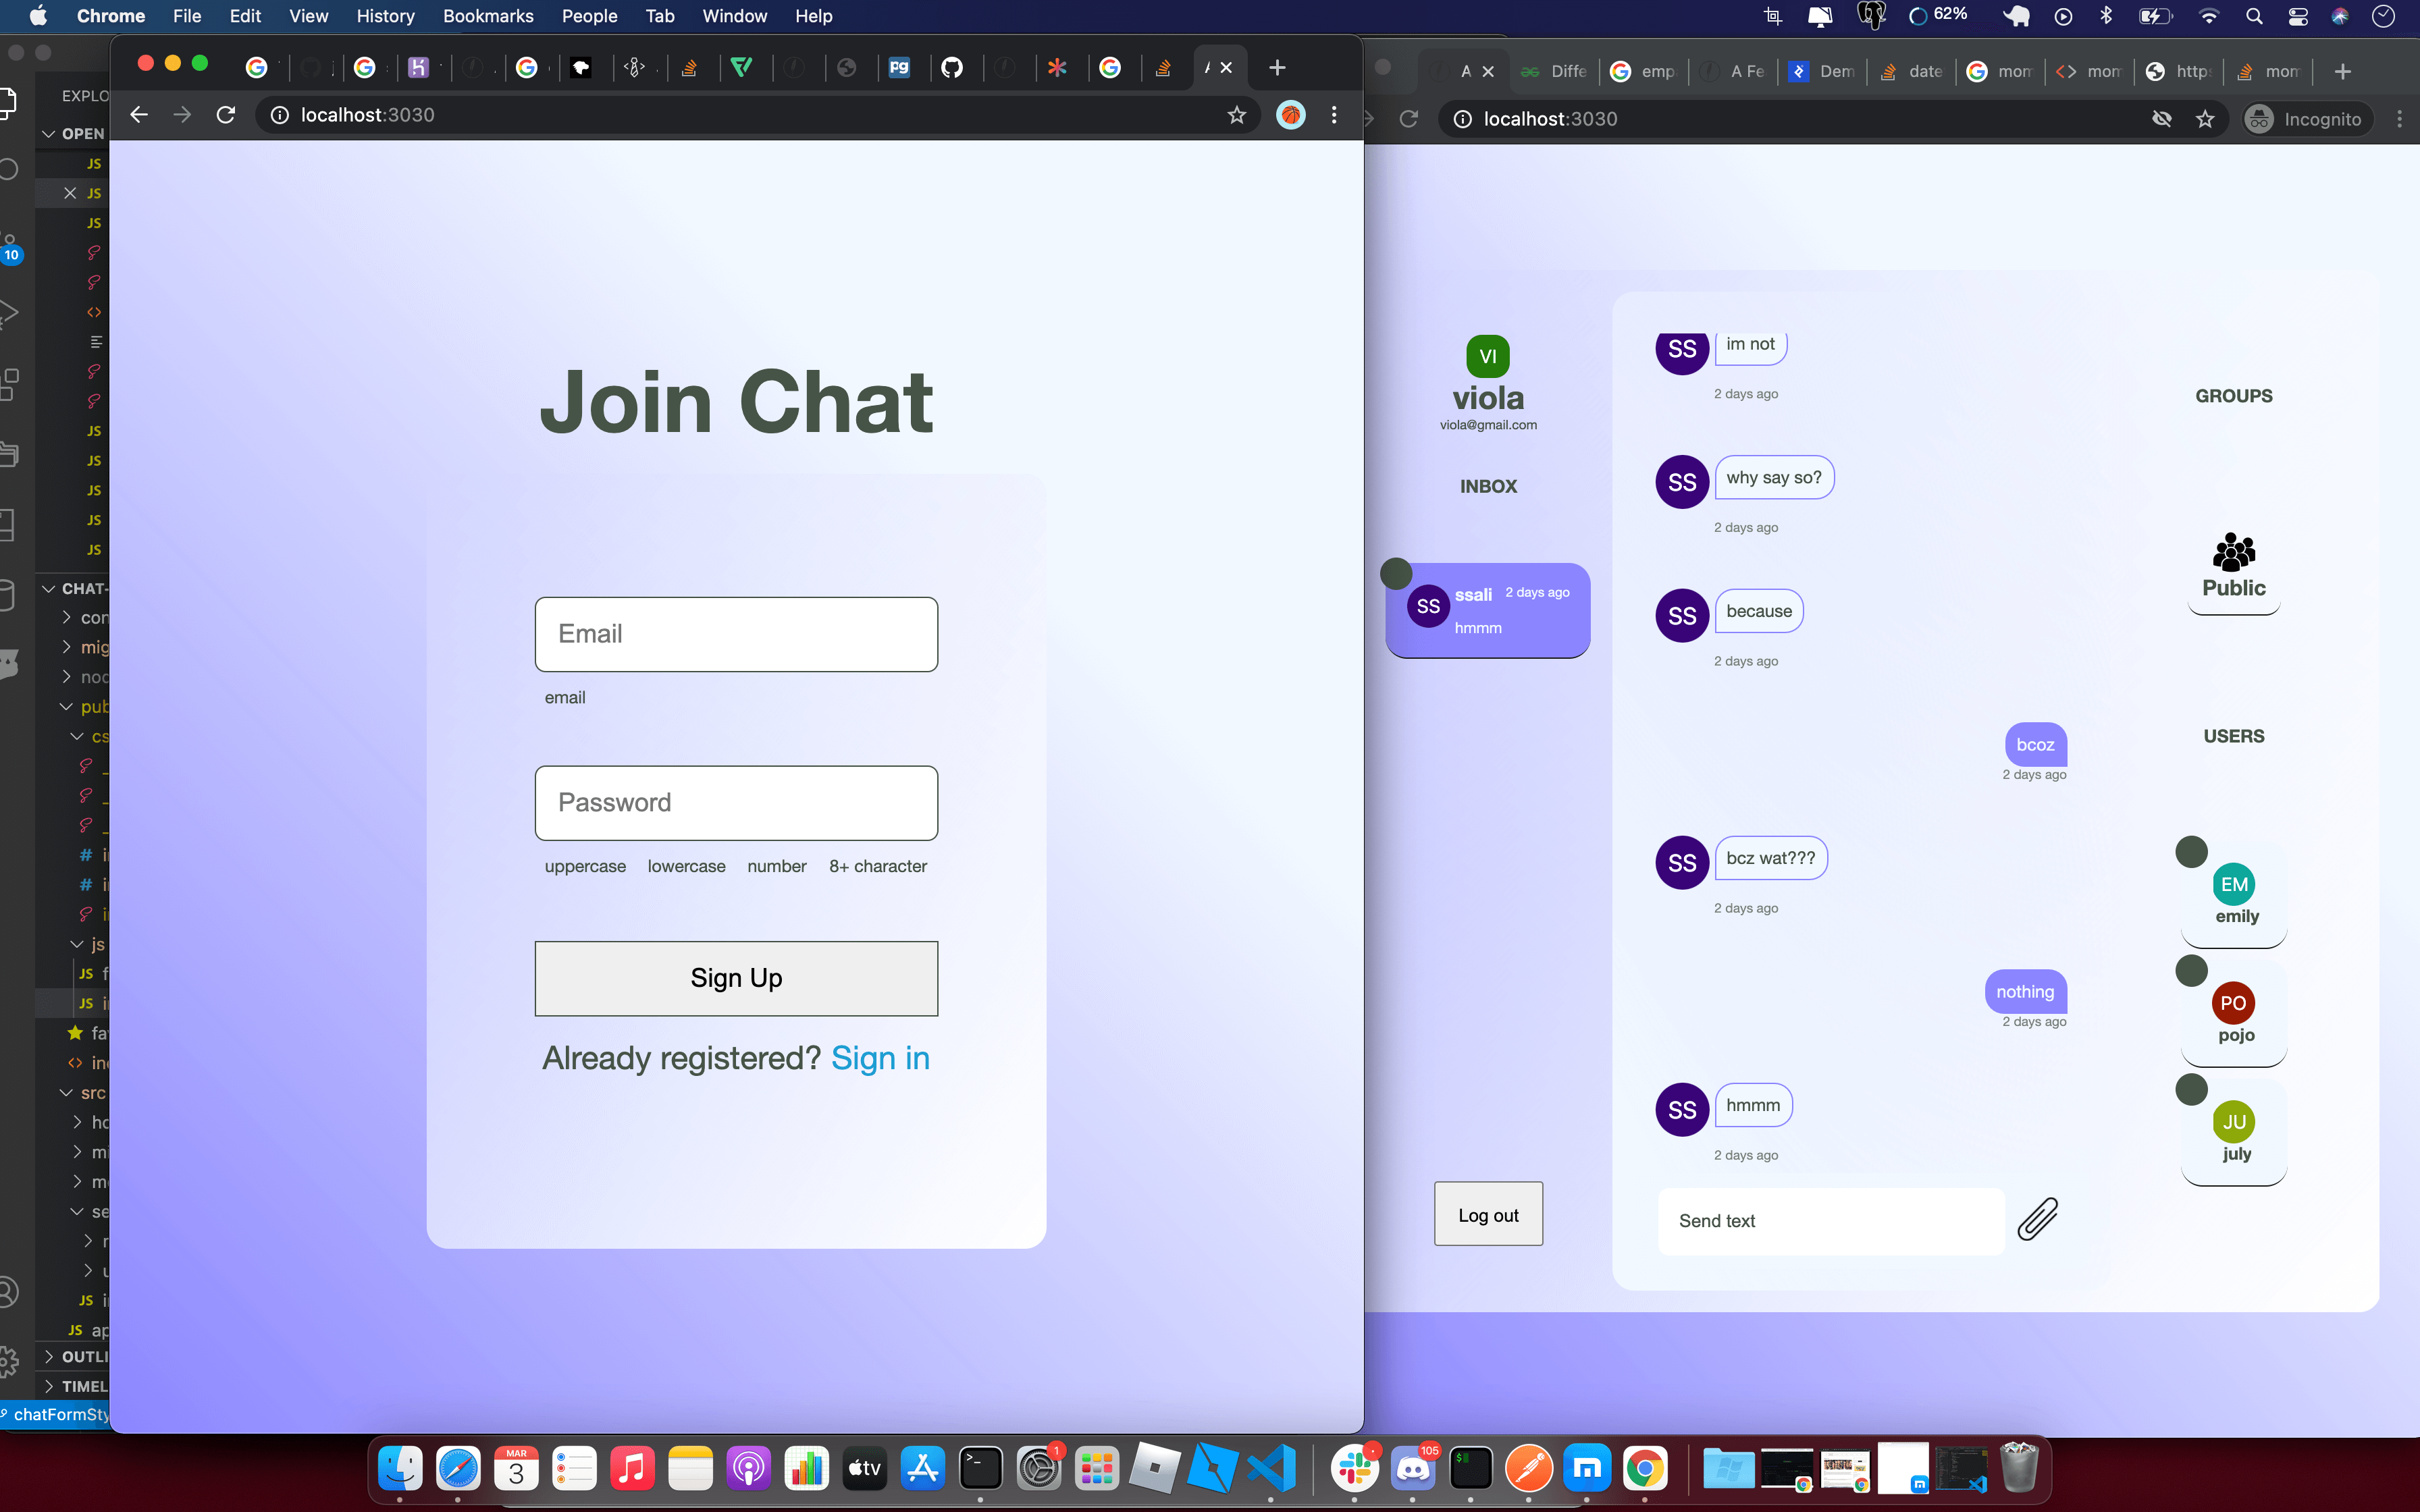
Task: Follow the Sign in link
Action: [x=880, y=1058]
